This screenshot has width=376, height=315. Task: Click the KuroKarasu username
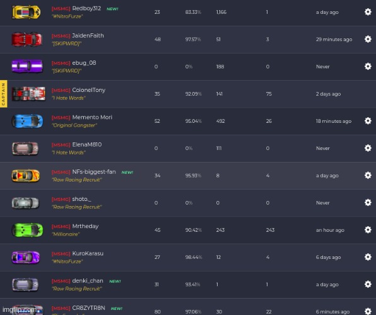click(x=88, y=253)
